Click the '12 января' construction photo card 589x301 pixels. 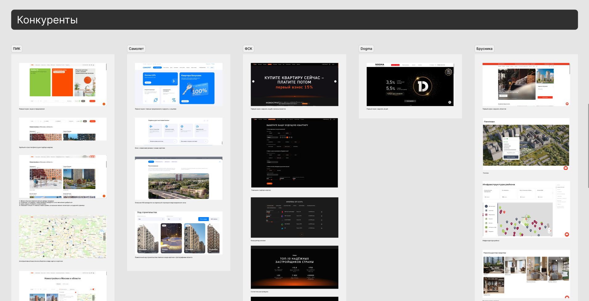tap(195, 238)
